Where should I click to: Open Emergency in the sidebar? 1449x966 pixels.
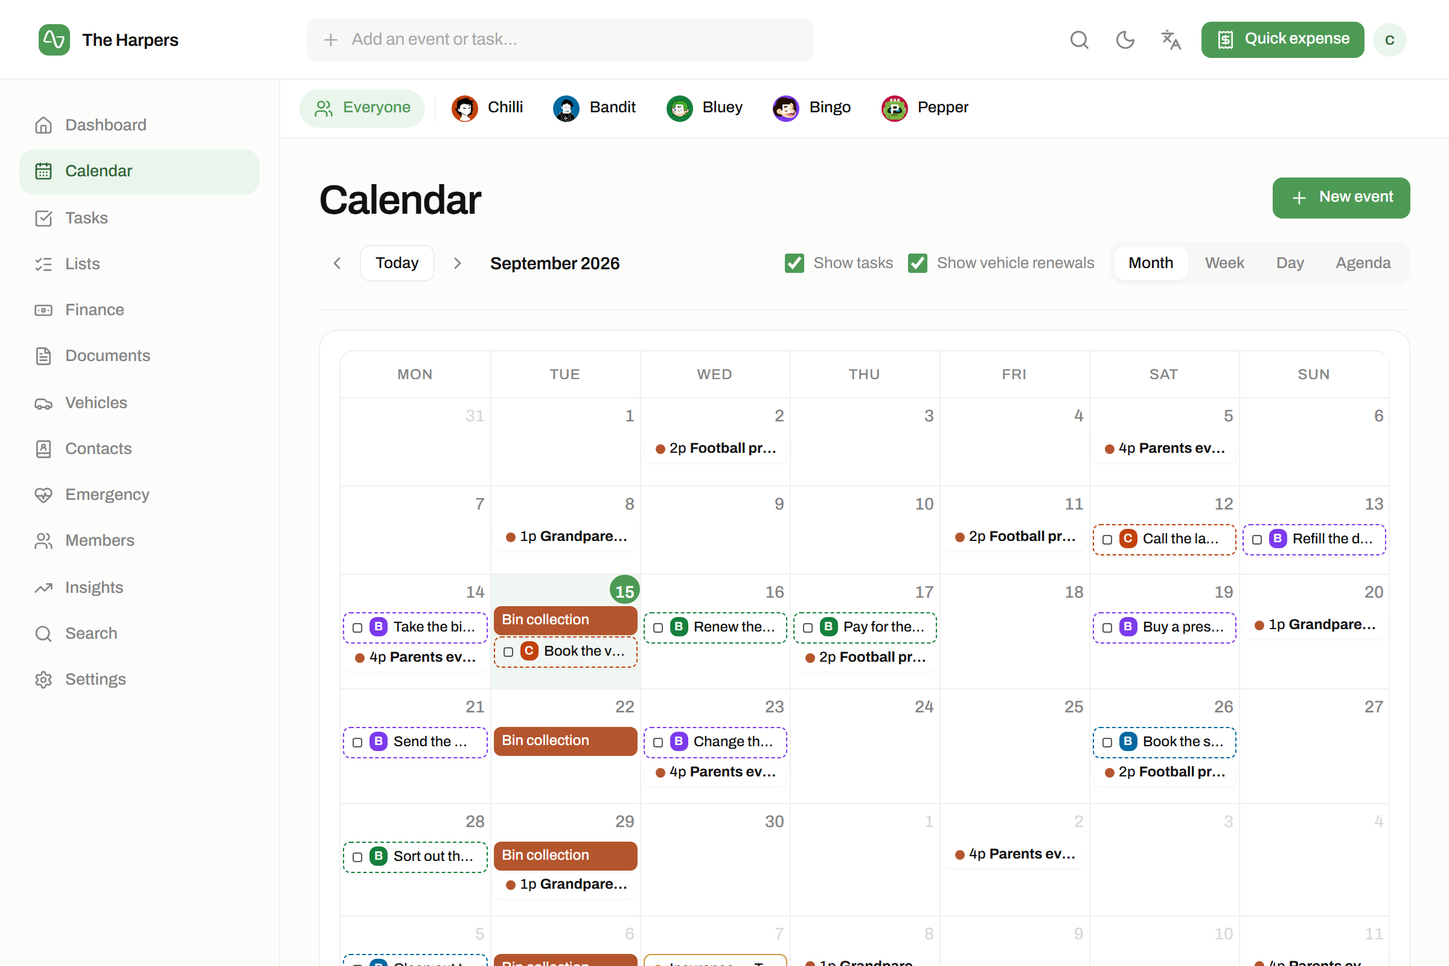(x=139, y=494)
